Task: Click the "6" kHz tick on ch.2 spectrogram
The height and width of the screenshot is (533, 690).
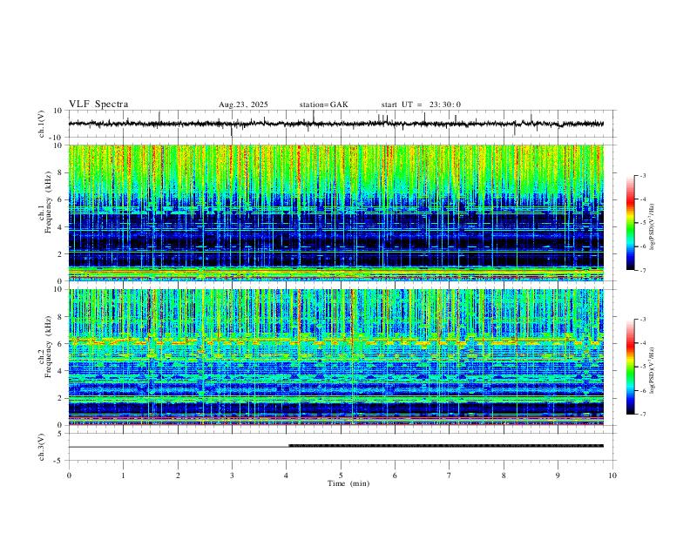Action: (x=61, y=344)
